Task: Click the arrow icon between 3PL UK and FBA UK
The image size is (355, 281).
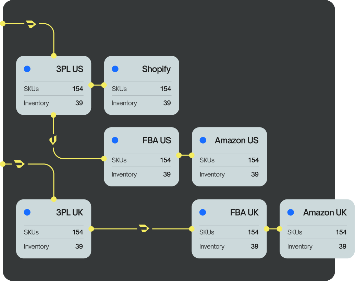Action: pyautogui.click(x=144, y=228)
